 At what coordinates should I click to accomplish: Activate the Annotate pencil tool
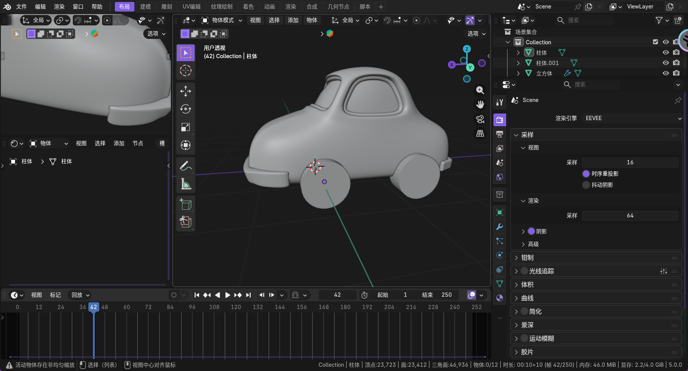click(186, 166)
